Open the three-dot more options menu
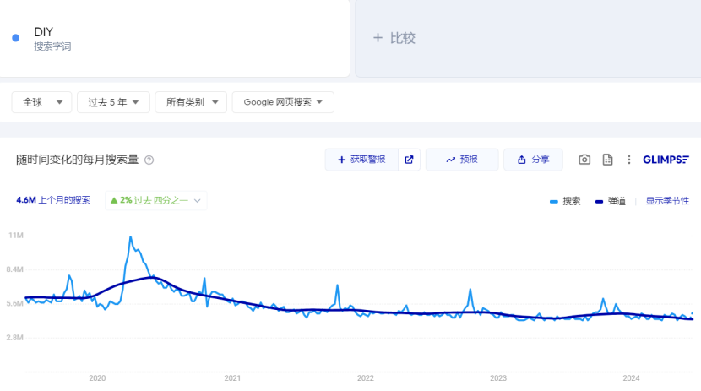701x391 pixels. pyautogui.click(x=629, y=160)
